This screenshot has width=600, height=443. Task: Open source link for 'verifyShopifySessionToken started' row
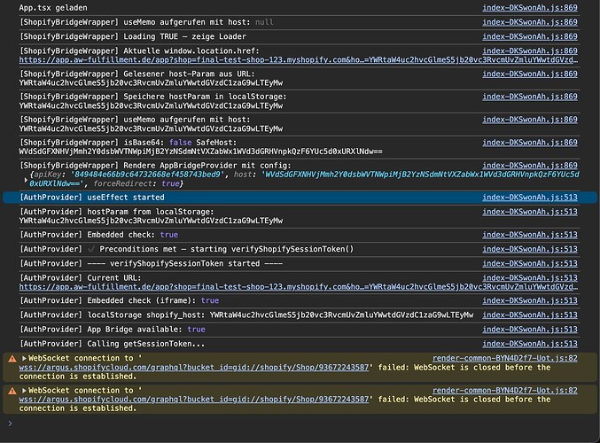[530, 263]
